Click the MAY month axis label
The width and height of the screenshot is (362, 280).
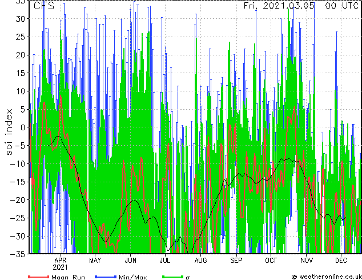95,261
